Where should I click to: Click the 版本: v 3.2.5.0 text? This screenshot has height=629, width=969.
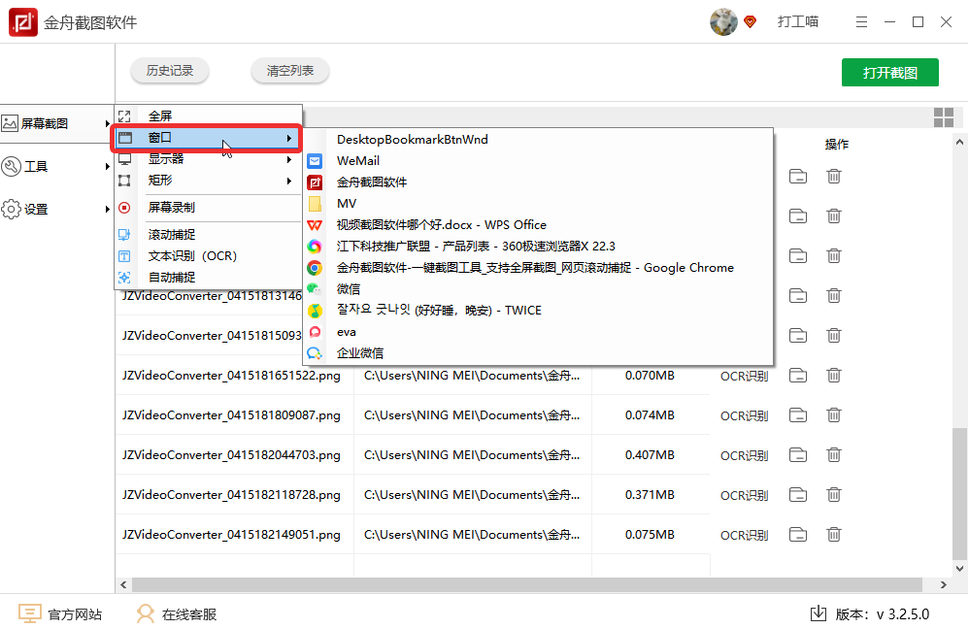(883, 614)
